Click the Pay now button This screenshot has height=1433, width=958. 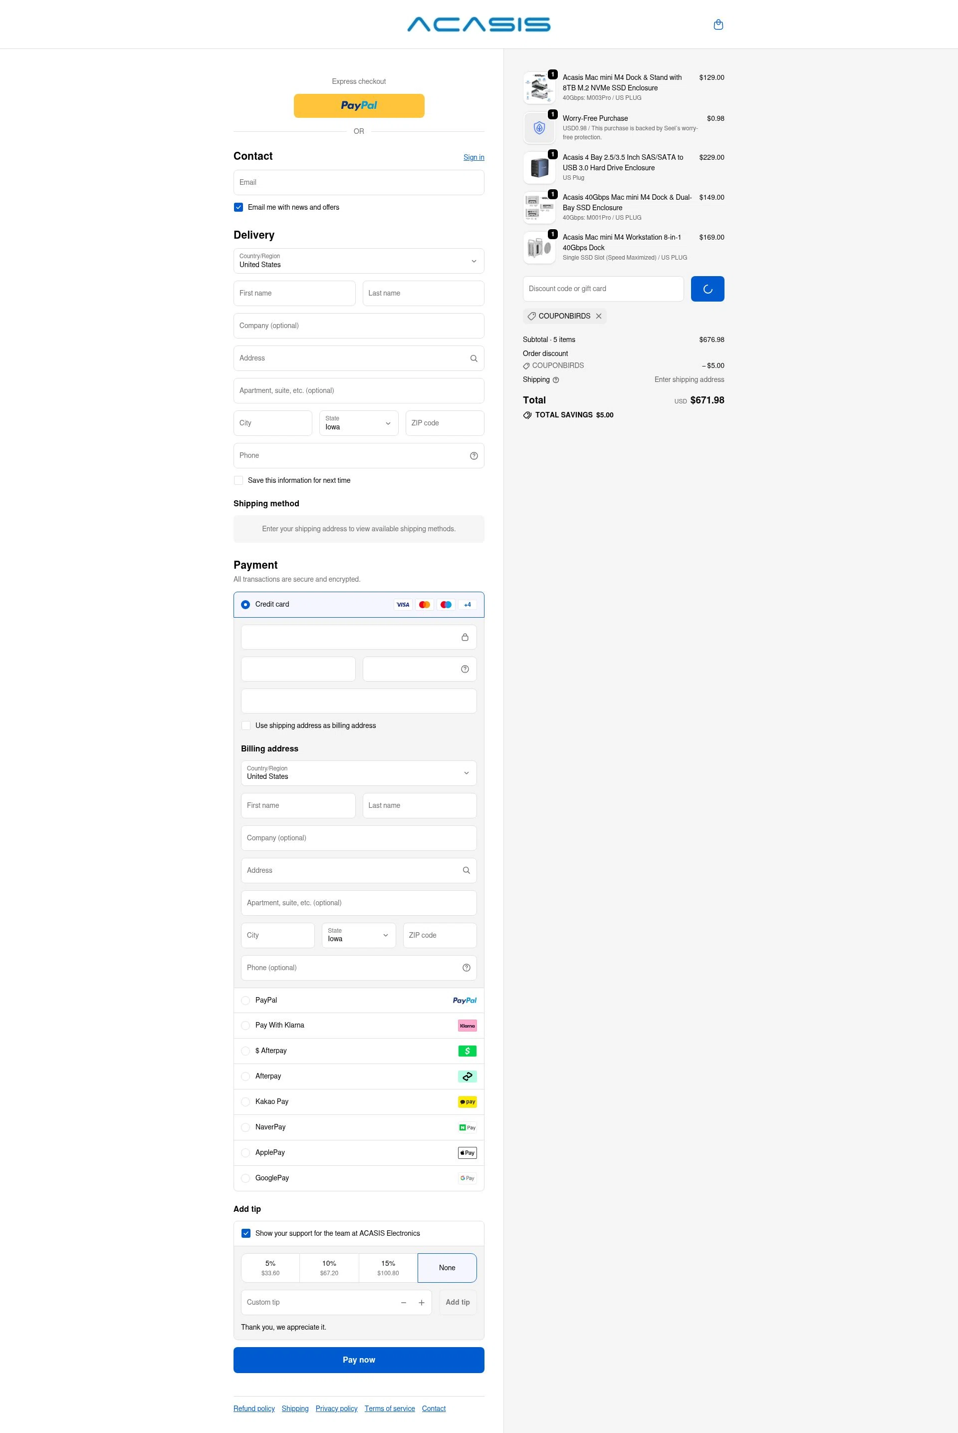click(358, 1360)
